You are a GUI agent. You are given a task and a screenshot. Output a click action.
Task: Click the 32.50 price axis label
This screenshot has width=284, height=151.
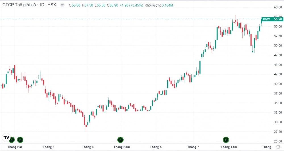tap(278, 112)
